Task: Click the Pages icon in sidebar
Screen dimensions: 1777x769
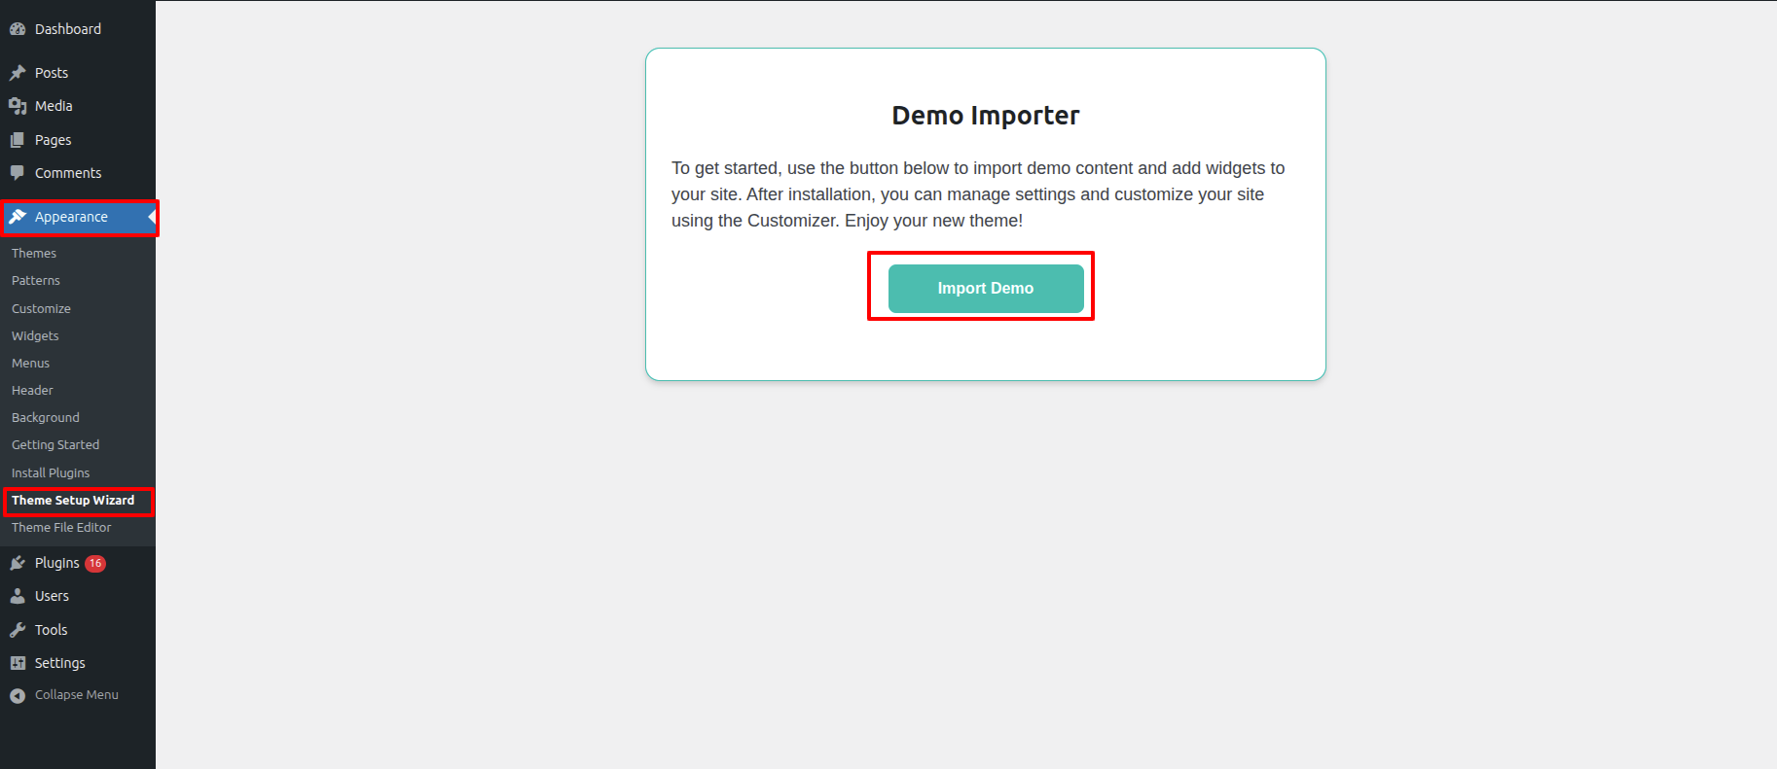Action: 18,140
